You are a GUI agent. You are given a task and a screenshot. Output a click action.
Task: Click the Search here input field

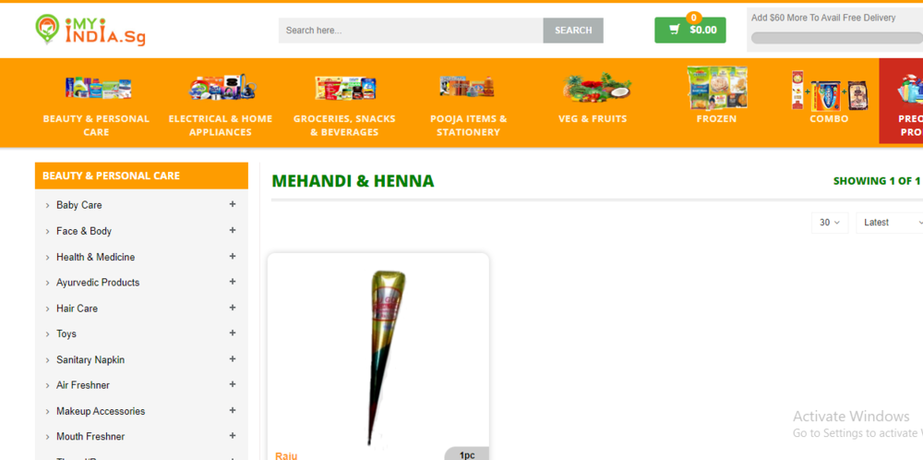pos(411,30)
